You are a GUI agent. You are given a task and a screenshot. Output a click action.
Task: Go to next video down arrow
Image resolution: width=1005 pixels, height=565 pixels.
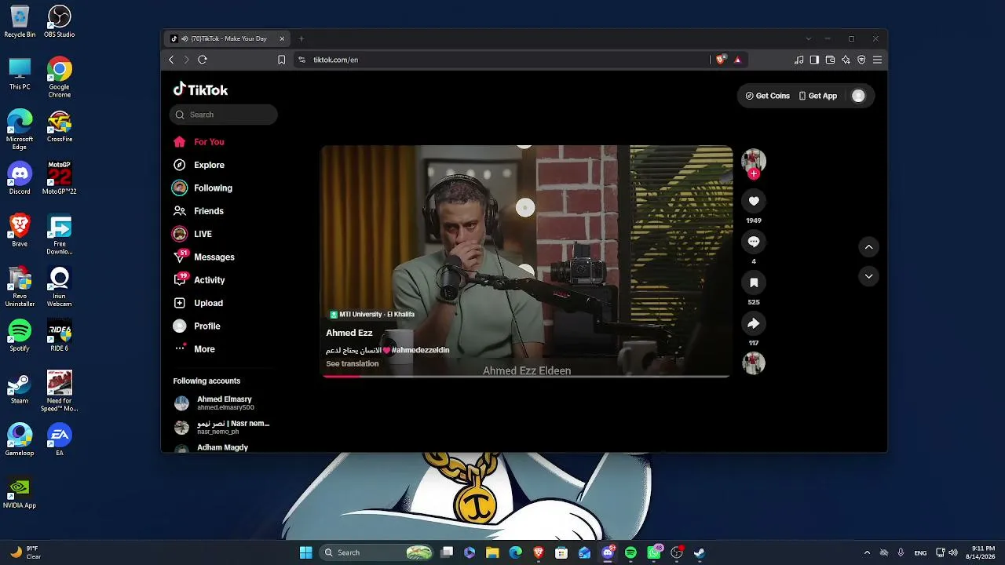pos(868,276)
